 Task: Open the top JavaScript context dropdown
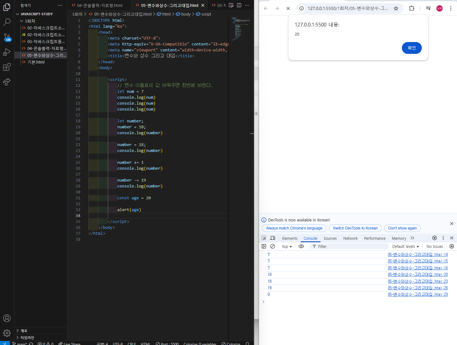(287, 246)
